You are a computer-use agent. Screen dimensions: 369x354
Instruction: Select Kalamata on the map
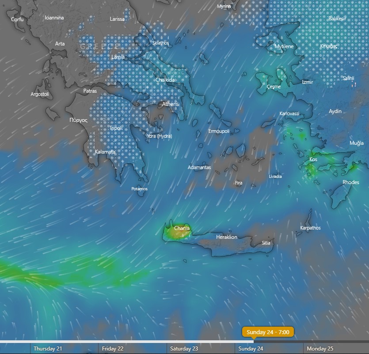(x=105, y=152)
